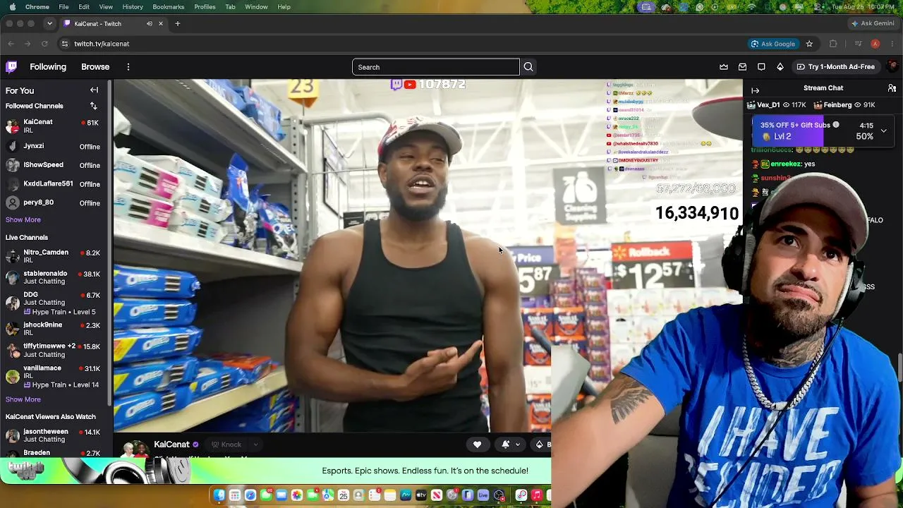Mute the KaiCenat tab audio
This screenshot has height=508, width=903.
coord(149,24)
